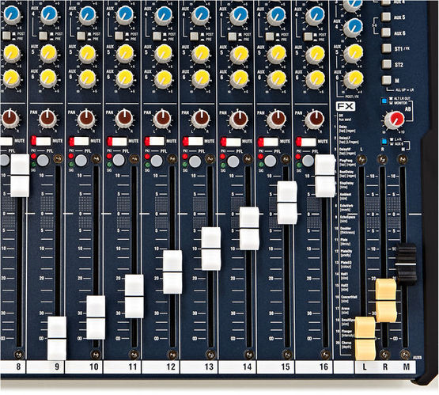Click the brown PAN knob on channel 11
Image resolution: width=439 pixels, height=395 pixels.
[x=124, y=119]
